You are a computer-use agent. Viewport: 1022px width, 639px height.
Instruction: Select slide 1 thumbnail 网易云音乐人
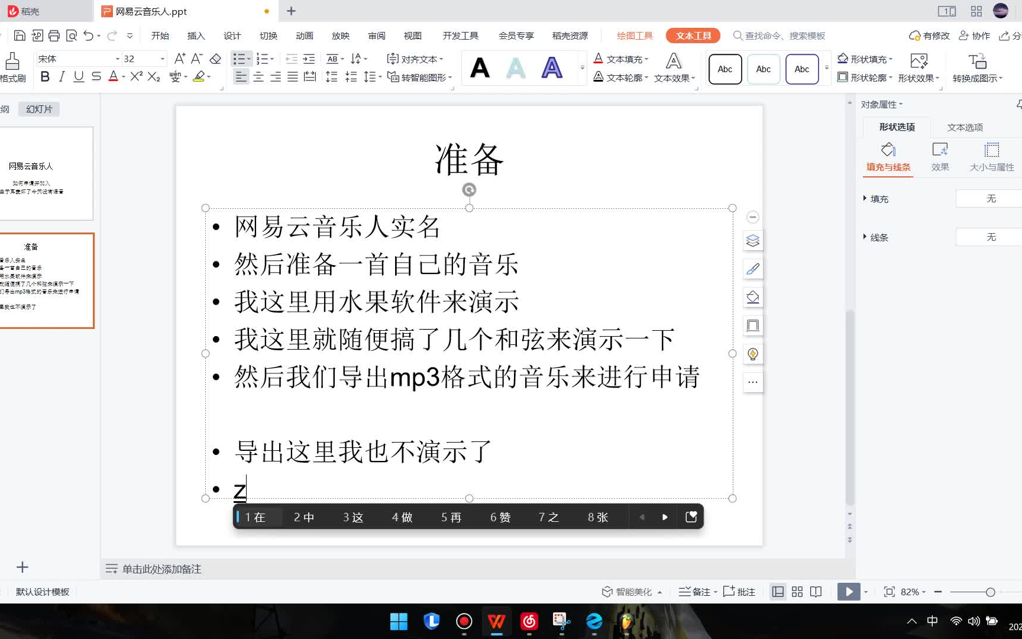[x=46, y=173]
